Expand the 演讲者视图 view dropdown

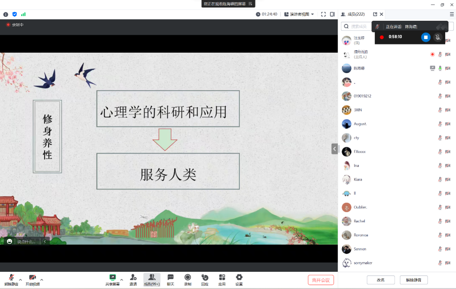tap(299, 14)
